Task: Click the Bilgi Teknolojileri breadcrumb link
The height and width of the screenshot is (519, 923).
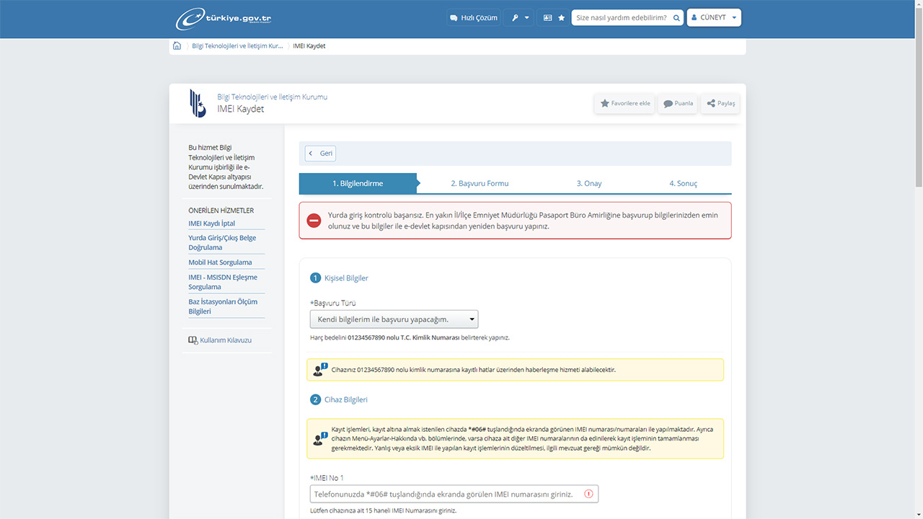Action: point(237,46)
